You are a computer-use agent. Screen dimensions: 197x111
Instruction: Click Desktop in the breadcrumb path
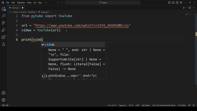[x=32, y=12]
